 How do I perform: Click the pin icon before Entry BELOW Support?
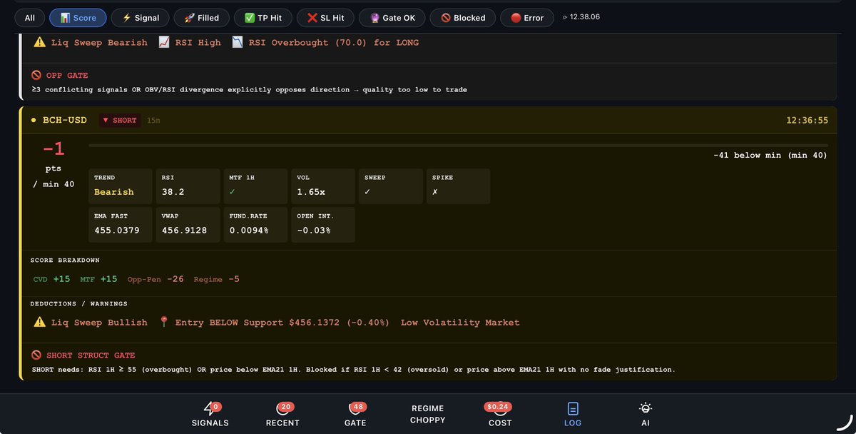pos(163,322)
